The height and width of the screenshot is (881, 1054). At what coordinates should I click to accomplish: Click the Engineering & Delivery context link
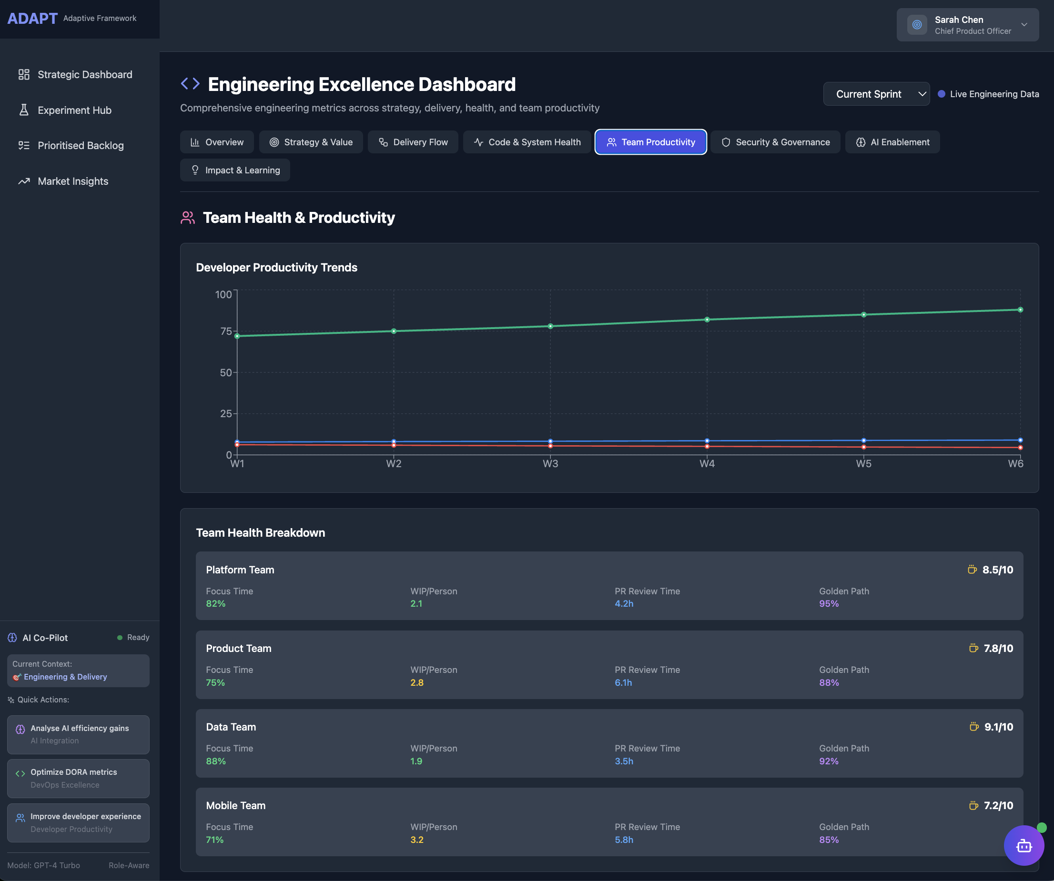(x=65, y=677)
